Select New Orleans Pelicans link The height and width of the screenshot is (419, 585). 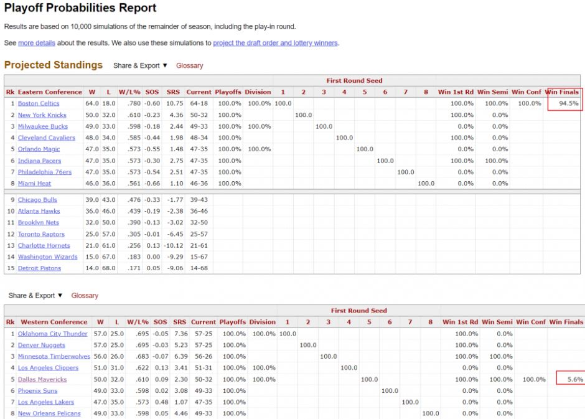[49, 414]
